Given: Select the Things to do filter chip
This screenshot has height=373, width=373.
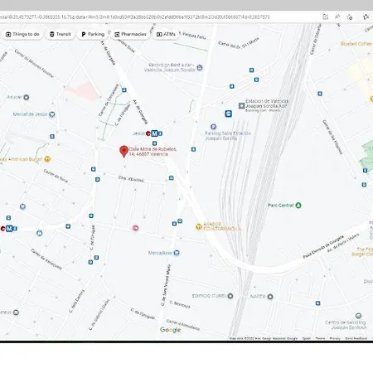Looking at the screenshot, I should click(22, 34).
